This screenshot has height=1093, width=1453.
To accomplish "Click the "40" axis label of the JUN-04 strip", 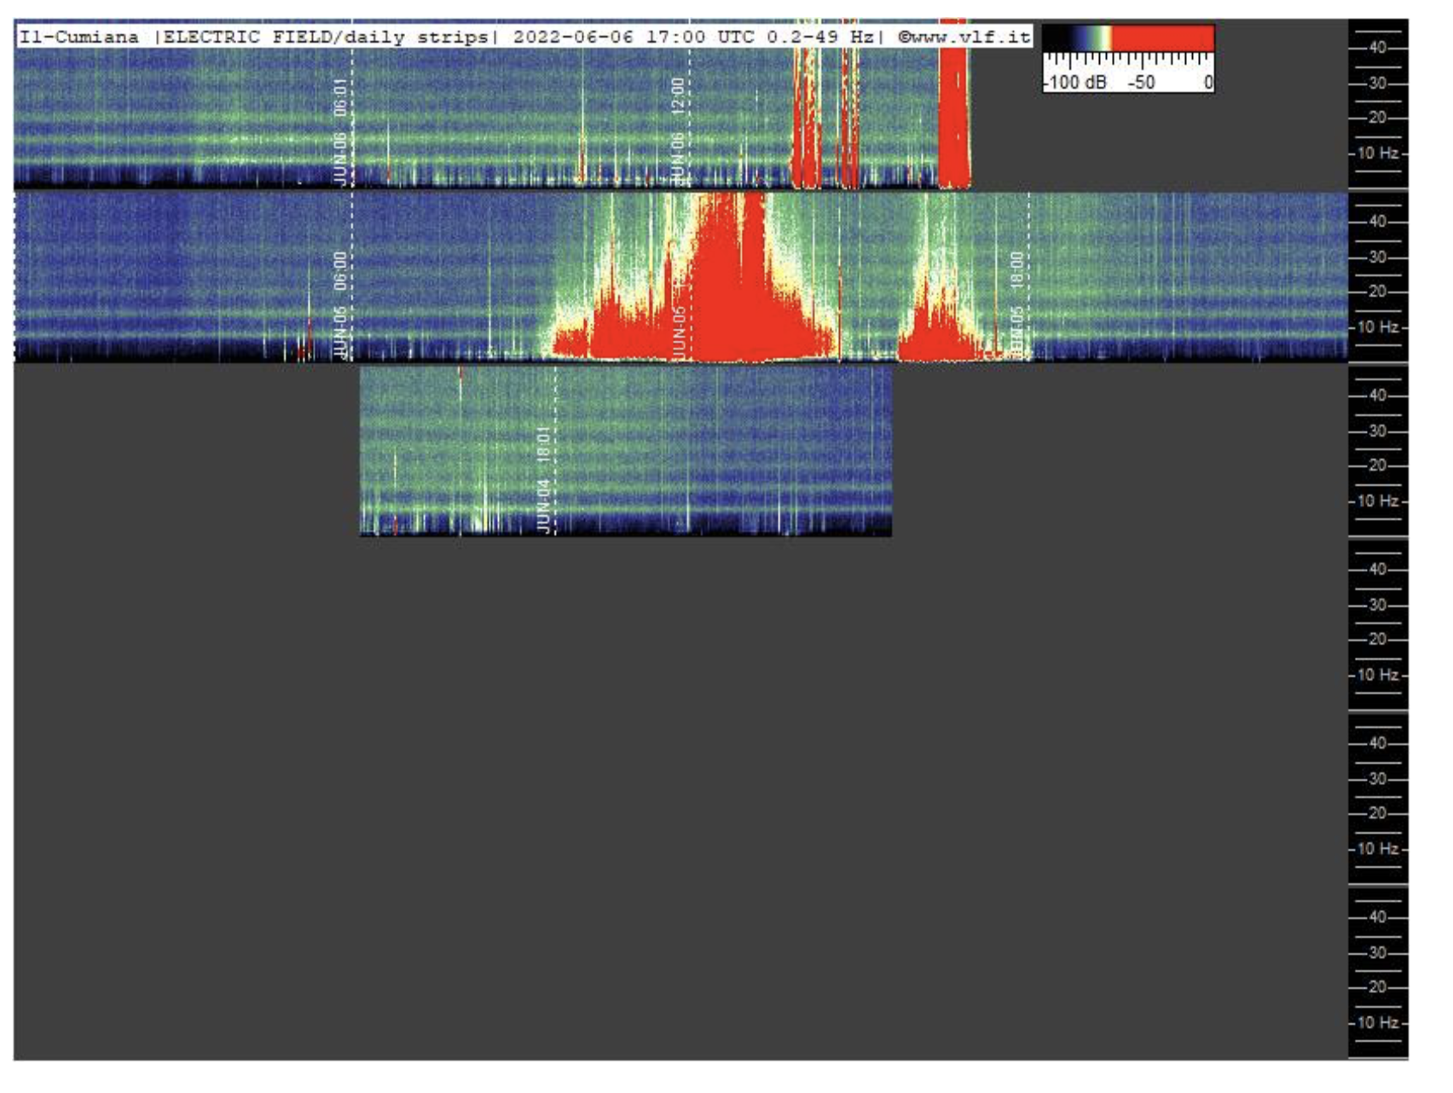I will 1378,396.
